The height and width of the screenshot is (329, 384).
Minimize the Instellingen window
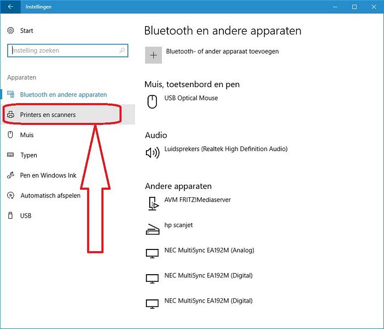(x=335, y=7)
